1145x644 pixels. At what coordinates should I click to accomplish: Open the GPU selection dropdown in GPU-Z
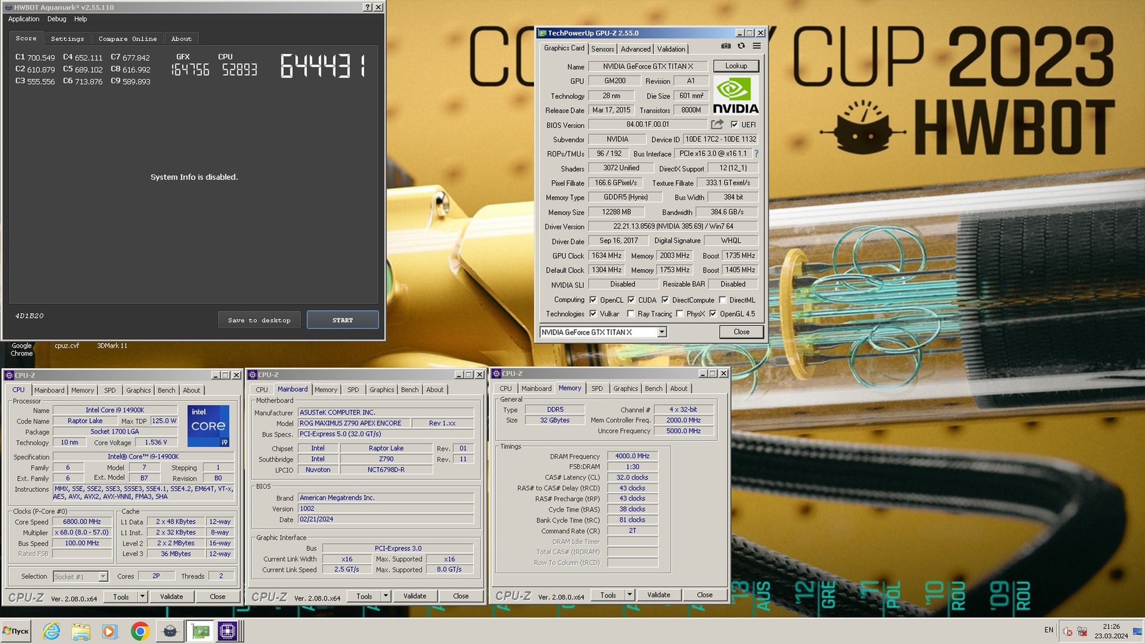click(x=661, y=332)
